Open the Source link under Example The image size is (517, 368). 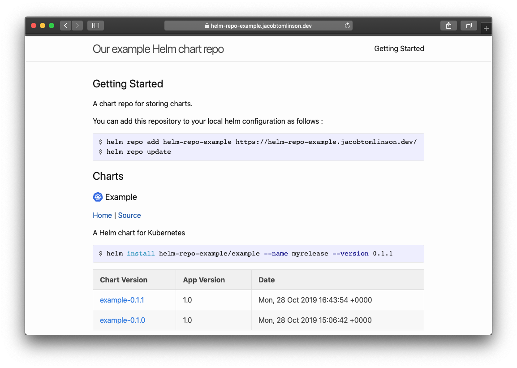(129, 215)
